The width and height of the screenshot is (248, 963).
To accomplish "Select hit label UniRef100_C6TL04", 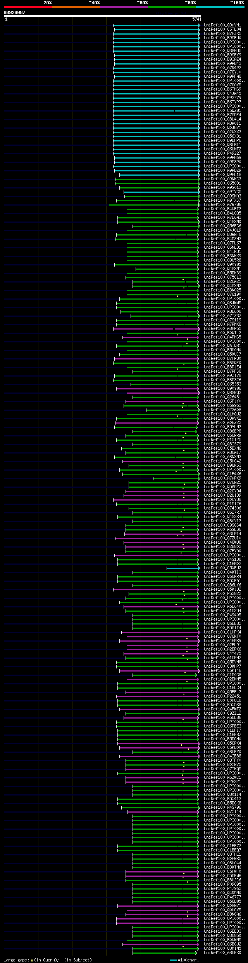I will coord(222,29).
